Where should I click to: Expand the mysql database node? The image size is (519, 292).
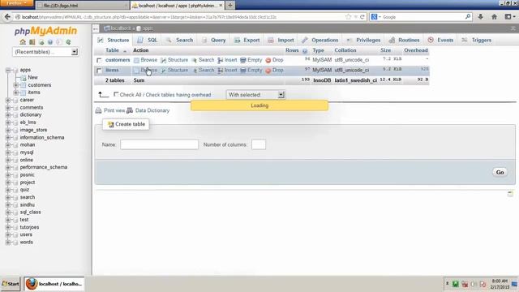tap(8, 152)
